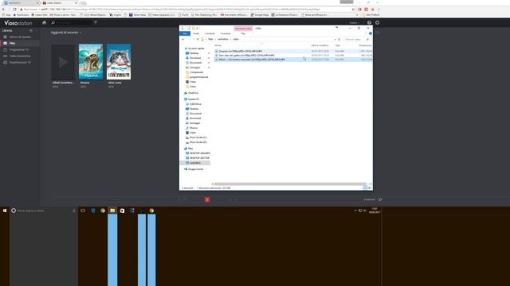Open the Windows Store taskbar icon

pyautogui.click(x=122, y=211)
